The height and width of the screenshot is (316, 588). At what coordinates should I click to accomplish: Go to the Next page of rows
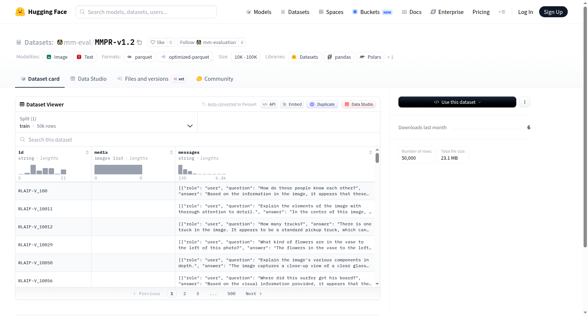(x=254, y=294)
